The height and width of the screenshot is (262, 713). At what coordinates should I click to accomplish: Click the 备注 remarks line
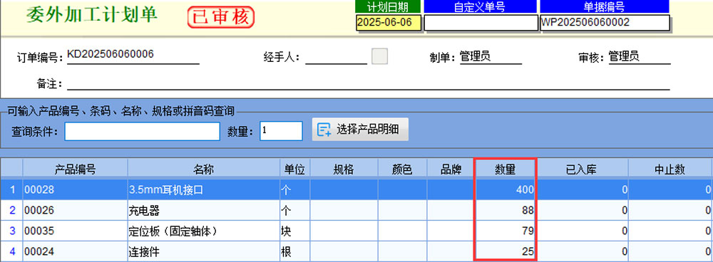(369, 84)
